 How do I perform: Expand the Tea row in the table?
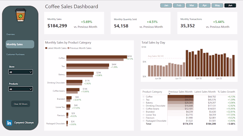click(143, 100)
